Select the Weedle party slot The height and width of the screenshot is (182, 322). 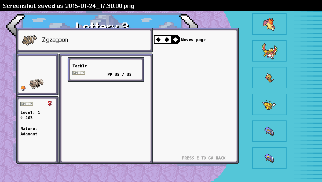269,78
